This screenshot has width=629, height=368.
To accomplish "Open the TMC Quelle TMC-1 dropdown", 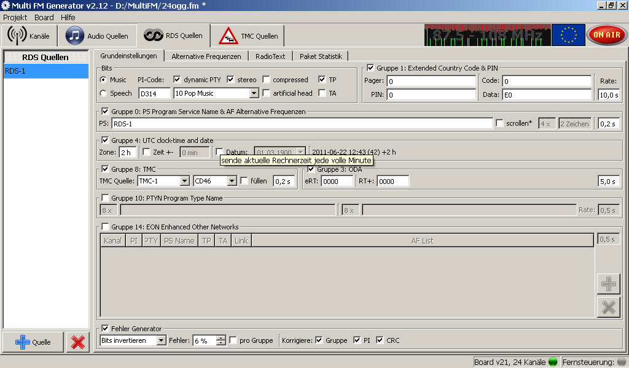I will click(x=163, y=181).
